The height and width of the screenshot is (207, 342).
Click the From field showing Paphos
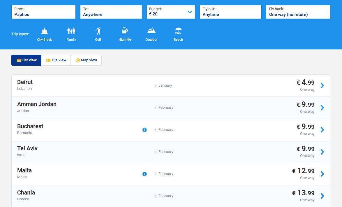43,12
